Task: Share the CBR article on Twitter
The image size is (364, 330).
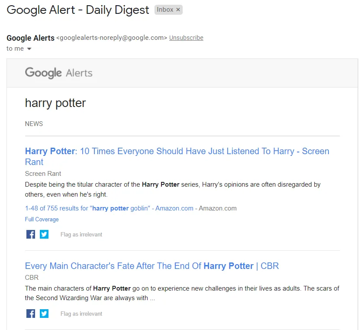Action: [44, 313]
